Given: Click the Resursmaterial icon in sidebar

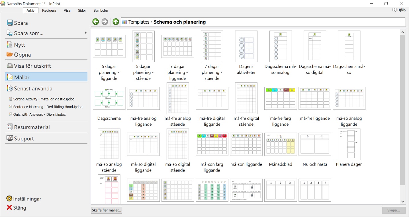Looking at the screenshot, I should tap(10, 127).
